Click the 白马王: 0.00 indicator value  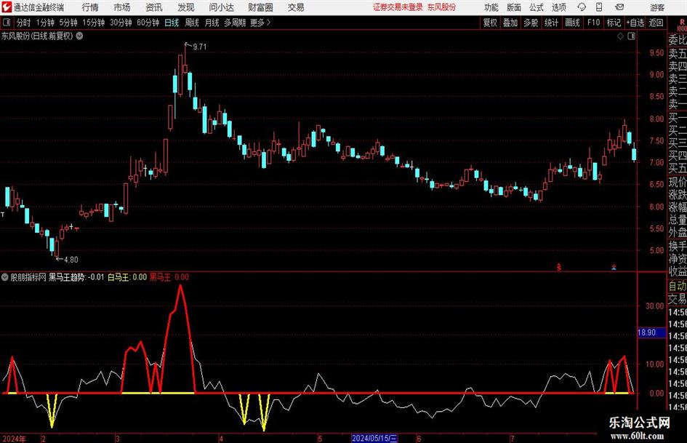pyautogui.click(x=127, y=277)
